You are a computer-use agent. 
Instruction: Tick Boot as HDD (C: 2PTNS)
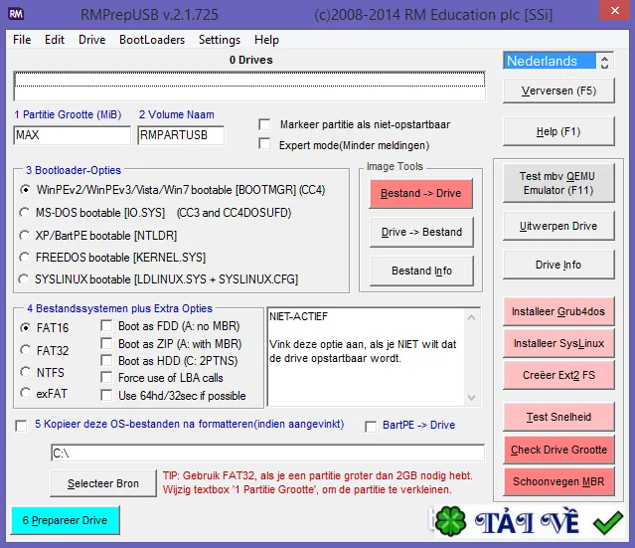pyautogui.click(x=106, y=360)
